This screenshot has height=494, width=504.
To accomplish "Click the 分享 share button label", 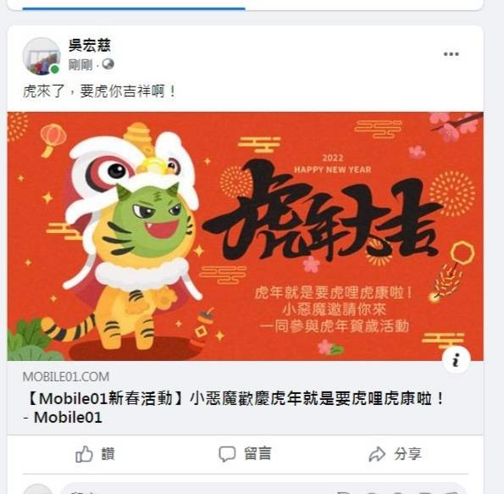I will coord(407,454).
